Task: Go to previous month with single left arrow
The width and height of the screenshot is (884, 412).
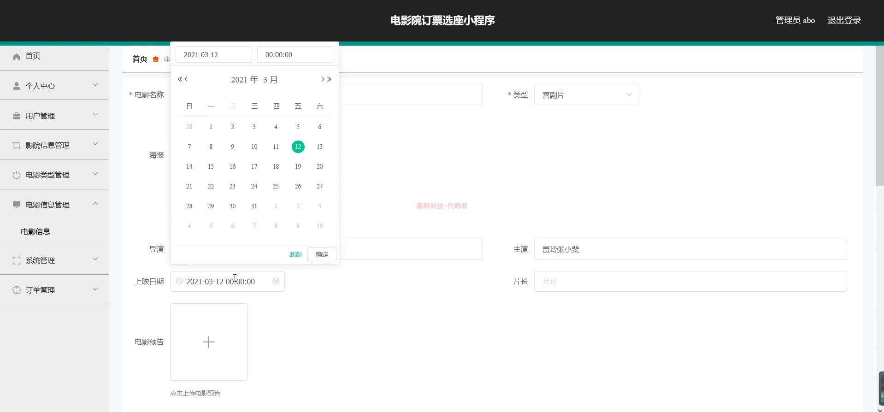Action: coord(186,79)
